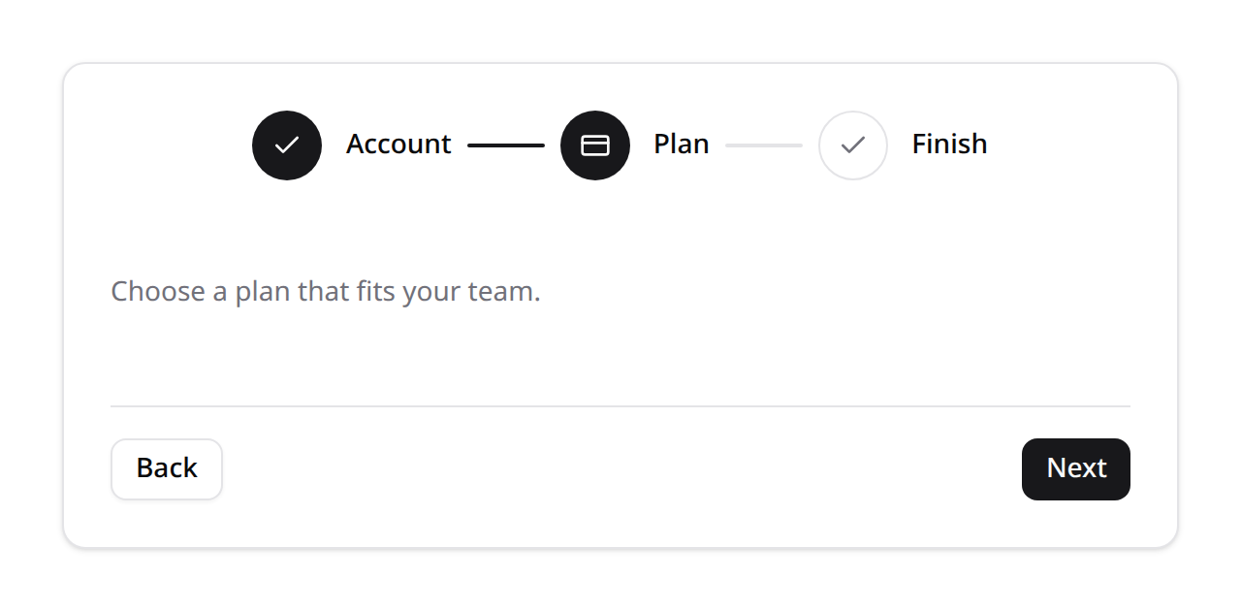1241x611 pixels.
Task: Click the Account step checkmark circle
Action: pyautogui.click(x=287, y=145)
